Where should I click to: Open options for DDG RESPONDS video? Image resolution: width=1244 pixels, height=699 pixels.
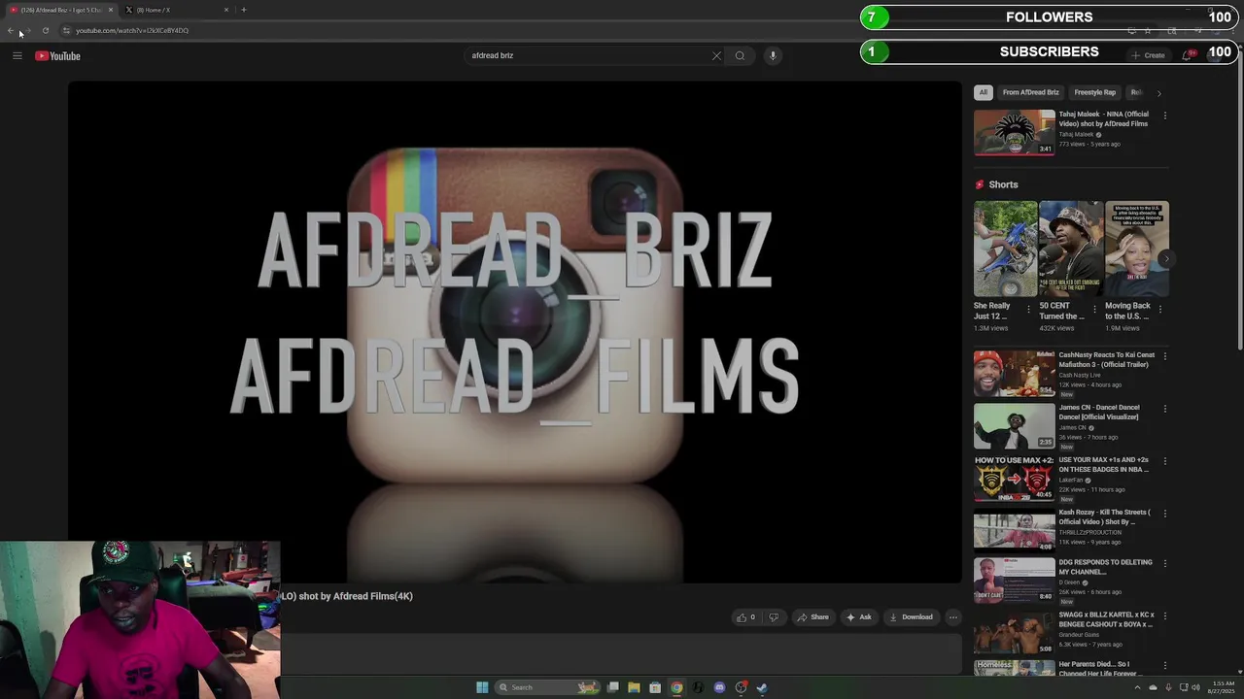coord(1164,564)
